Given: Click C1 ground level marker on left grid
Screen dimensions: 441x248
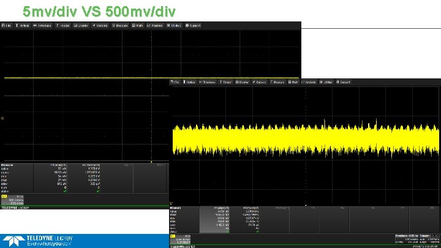Looking at the screenshot, I should tap(2, 118).
